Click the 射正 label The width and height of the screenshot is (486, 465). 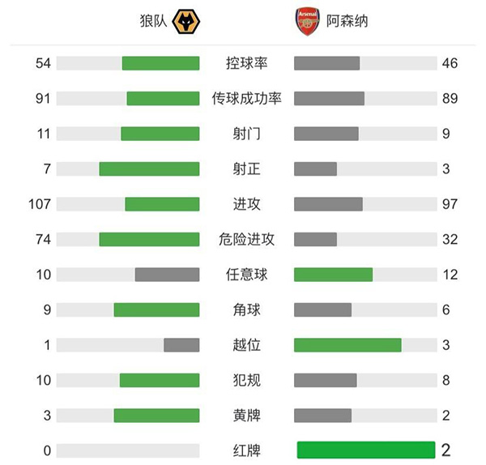pos(247,169)
